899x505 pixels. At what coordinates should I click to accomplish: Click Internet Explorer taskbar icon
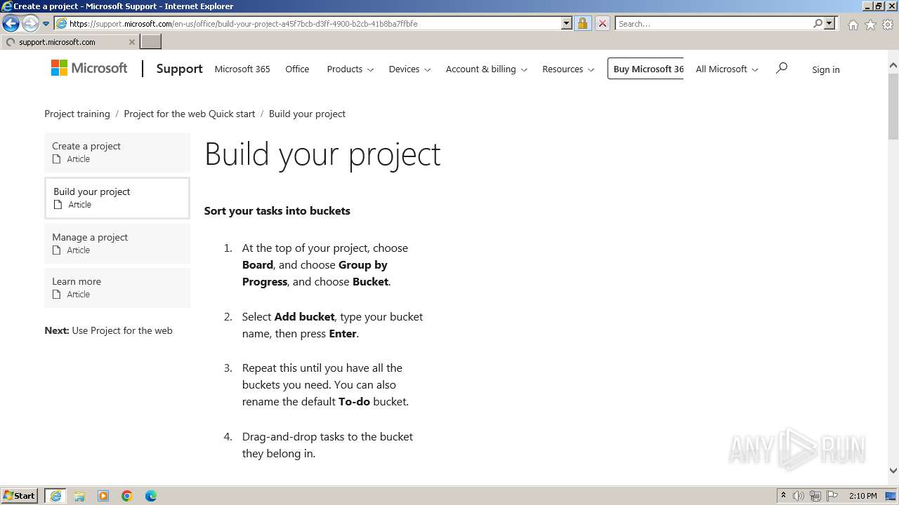55,496
